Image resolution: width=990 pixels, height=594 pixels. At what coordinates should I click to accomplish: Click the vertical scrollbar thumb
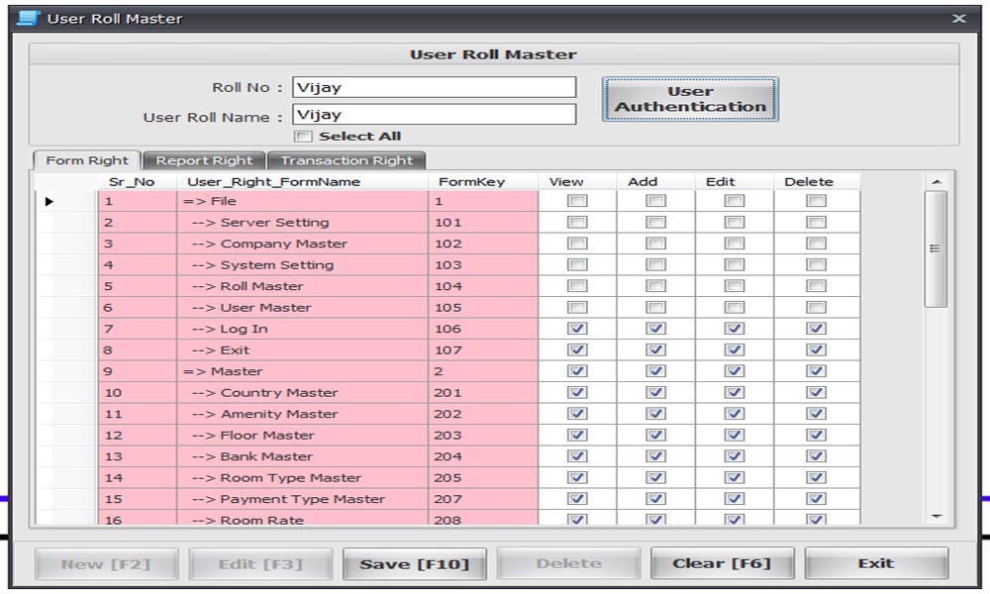(936, 248)
